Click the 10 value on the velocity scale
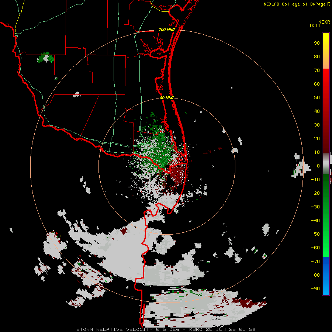Image resolution: width=332 pixels, height=332 pixels. [317, 152]
